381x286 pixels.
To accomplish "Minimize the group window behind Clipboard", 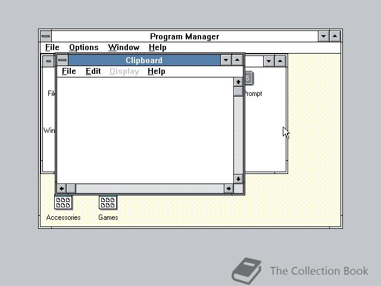I will (x=269, y=61).
